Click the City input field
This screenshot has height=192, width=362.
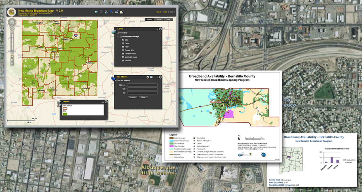click(x=143, y=89)
